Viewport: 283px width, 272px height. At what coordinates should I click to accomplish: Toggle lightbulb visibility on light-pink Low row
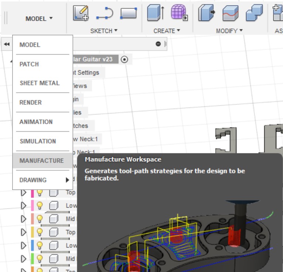[x=40, y=205]
